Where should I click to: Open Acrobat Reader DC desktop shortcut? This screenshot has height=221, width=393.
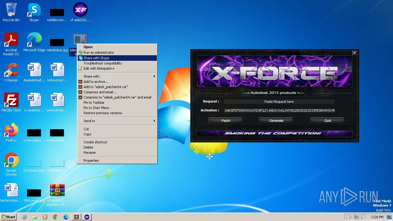[11, 44]
